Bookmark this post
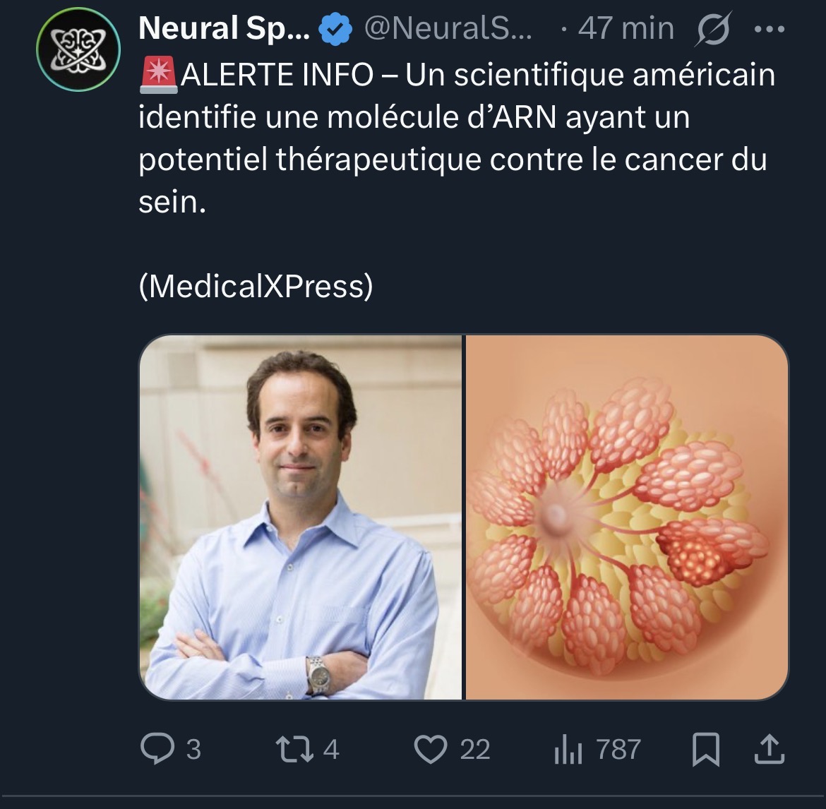This screenshot has width=826, height=809. pos(706,749)
